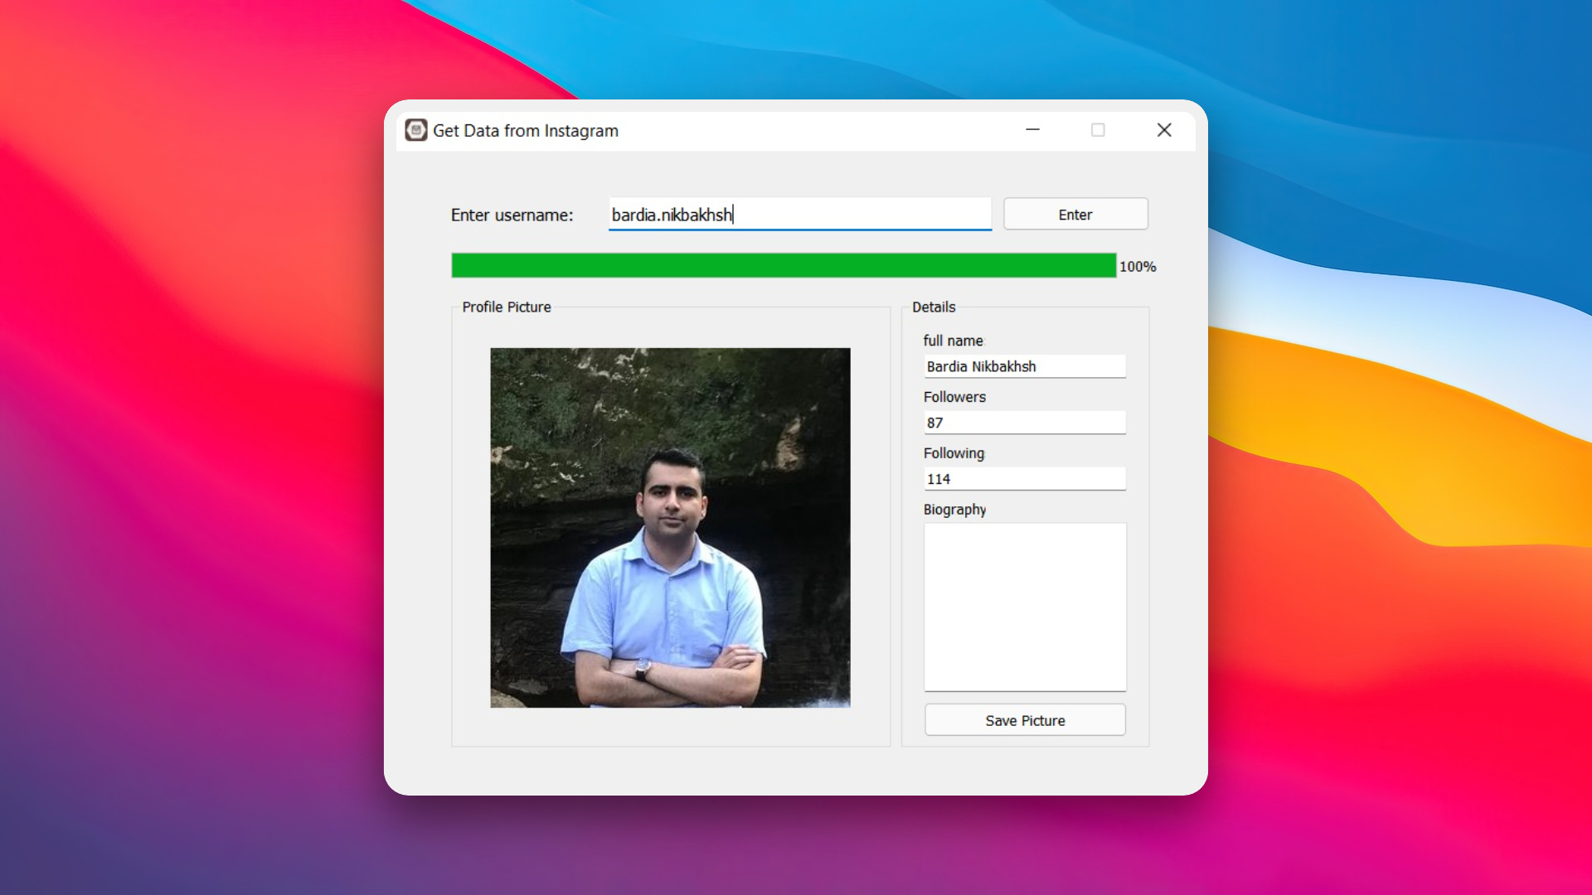Click the app icon in title bar
1592x895 pixels.
[415, 130]
